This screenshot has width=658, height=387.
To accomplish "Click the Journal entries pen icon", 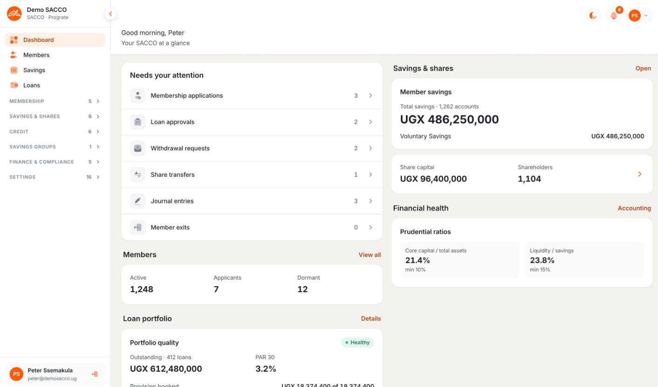I will (x=137, y=201).
